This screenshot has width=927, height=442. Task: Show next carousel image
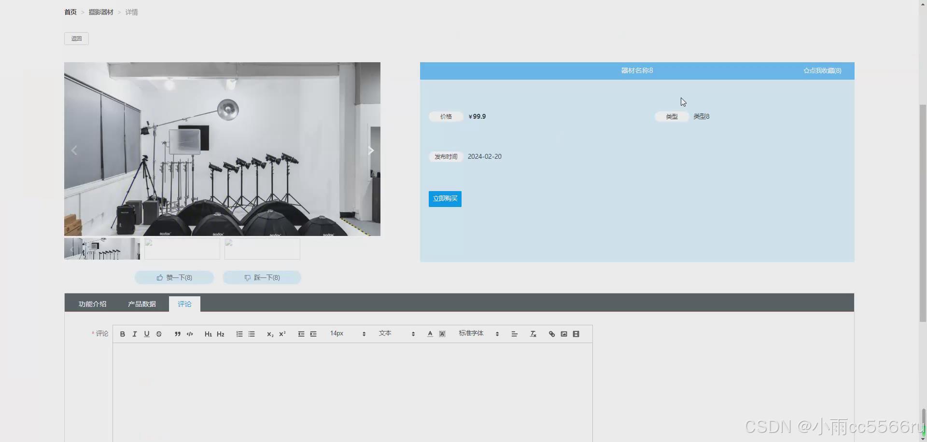tap(371, 150)
